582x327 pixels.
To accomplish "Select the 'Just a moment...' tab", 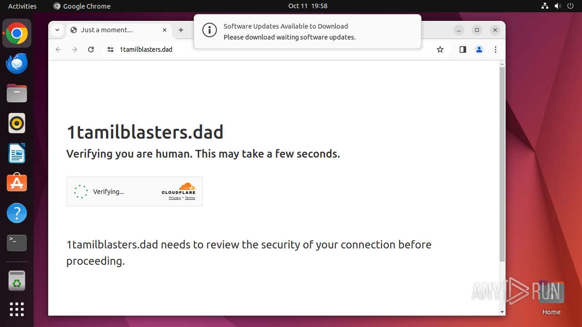I will pyautogui.click(x=119, y=30).
